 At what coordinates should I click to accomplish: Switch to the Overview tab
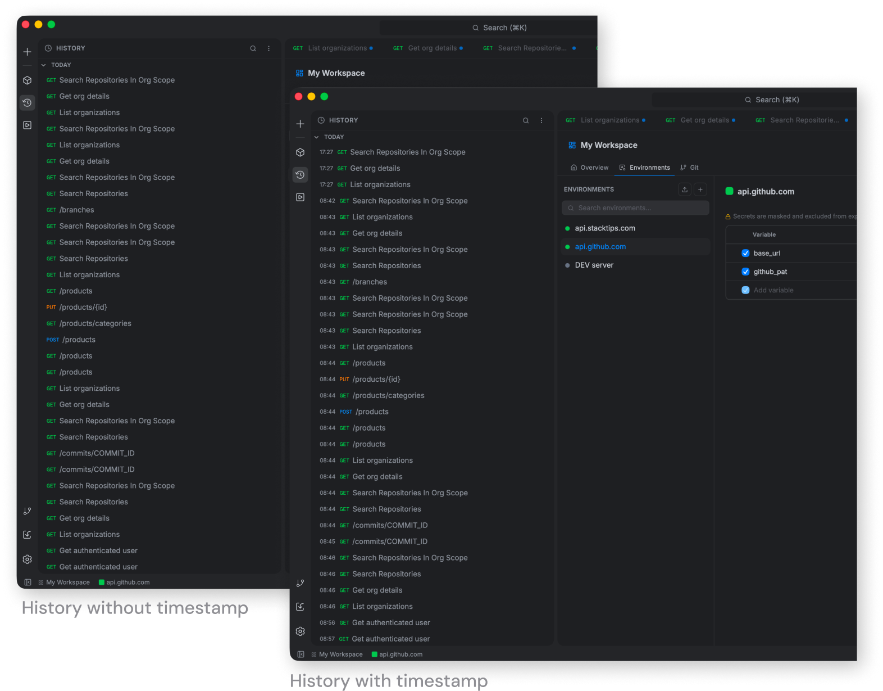(x=589, y=168)
